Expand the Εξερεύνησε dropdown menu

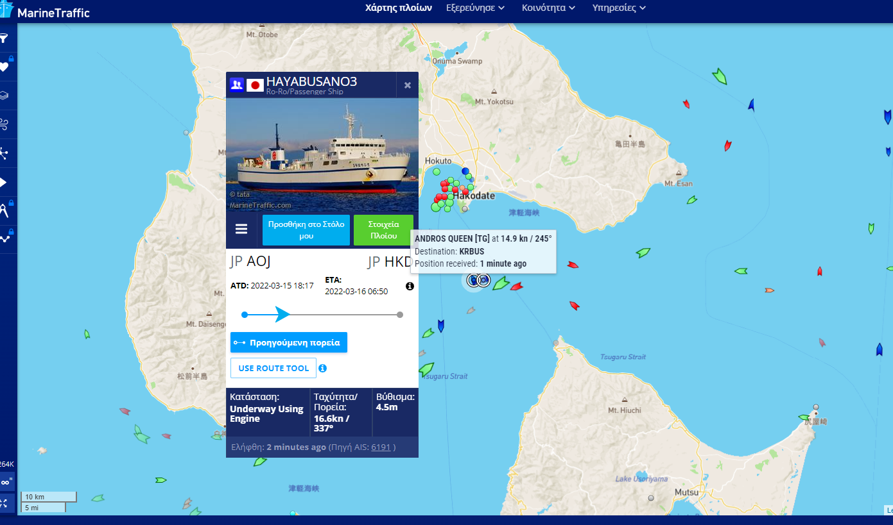476,8
